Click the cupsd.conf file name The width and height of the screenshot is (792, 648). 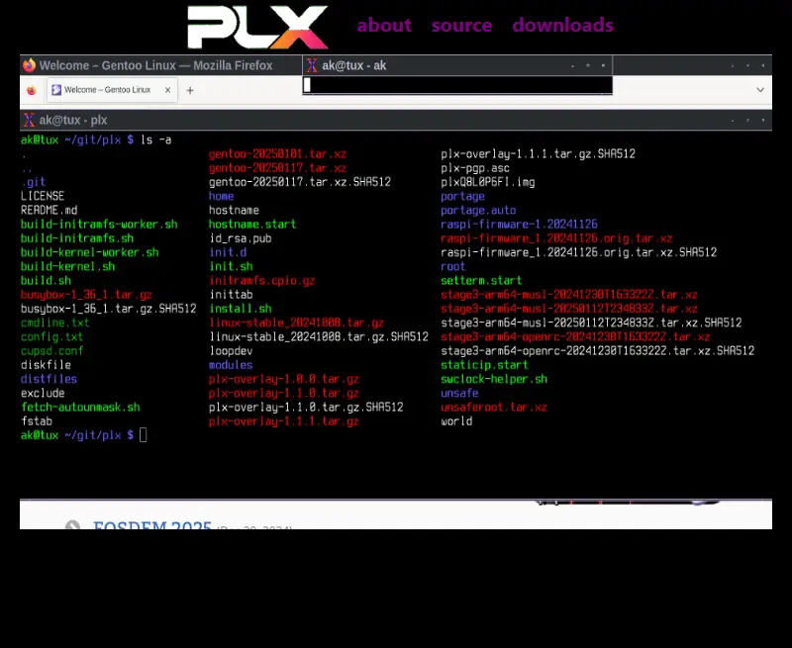51,351
